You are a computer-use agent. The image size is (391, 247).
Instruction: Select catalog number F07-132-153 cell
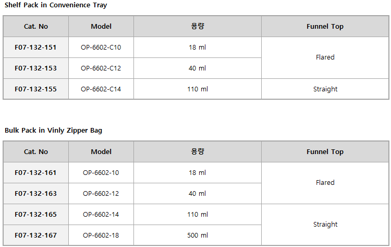[x=35, y=68]
